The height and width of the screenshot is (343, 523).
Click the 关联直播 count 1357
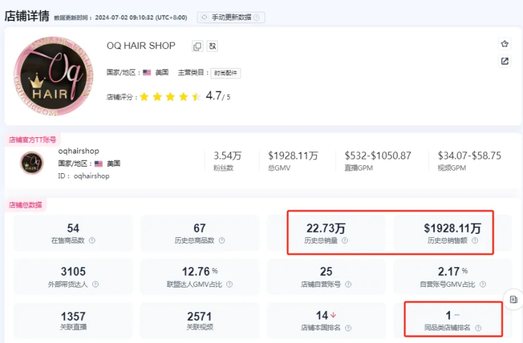(73, 316)
